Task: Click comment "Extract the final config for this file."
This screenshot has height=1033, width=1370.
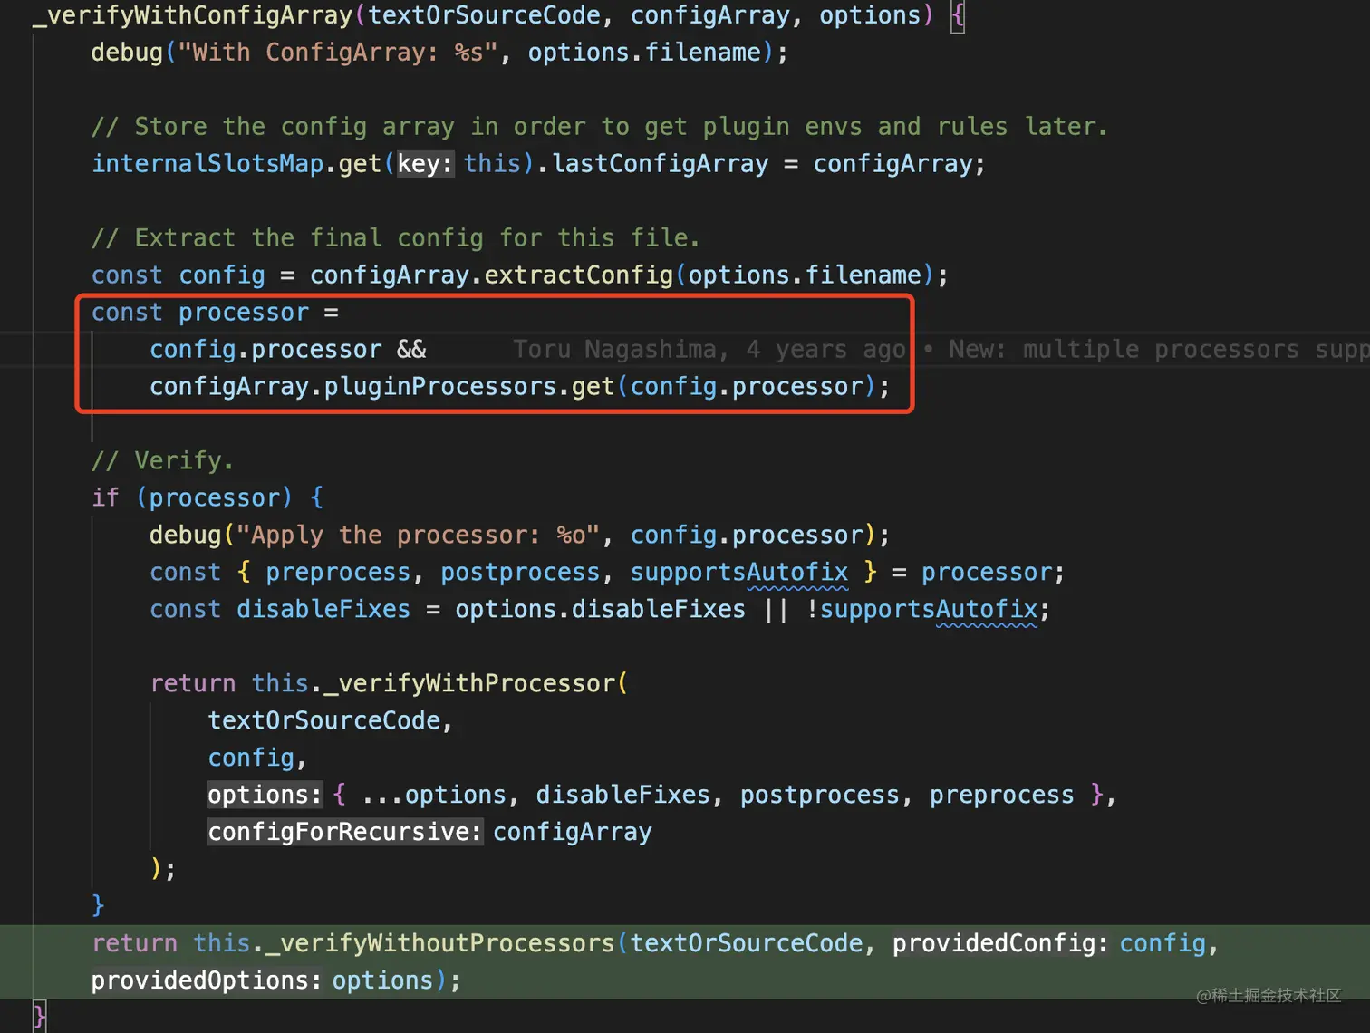Action: coord(396,238)
